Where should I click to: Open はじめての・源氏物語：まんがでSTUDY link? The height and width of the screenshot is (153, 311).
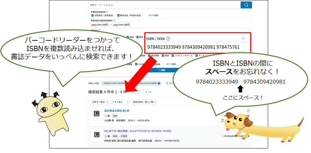pyautogui.click(x=138, y=131)
